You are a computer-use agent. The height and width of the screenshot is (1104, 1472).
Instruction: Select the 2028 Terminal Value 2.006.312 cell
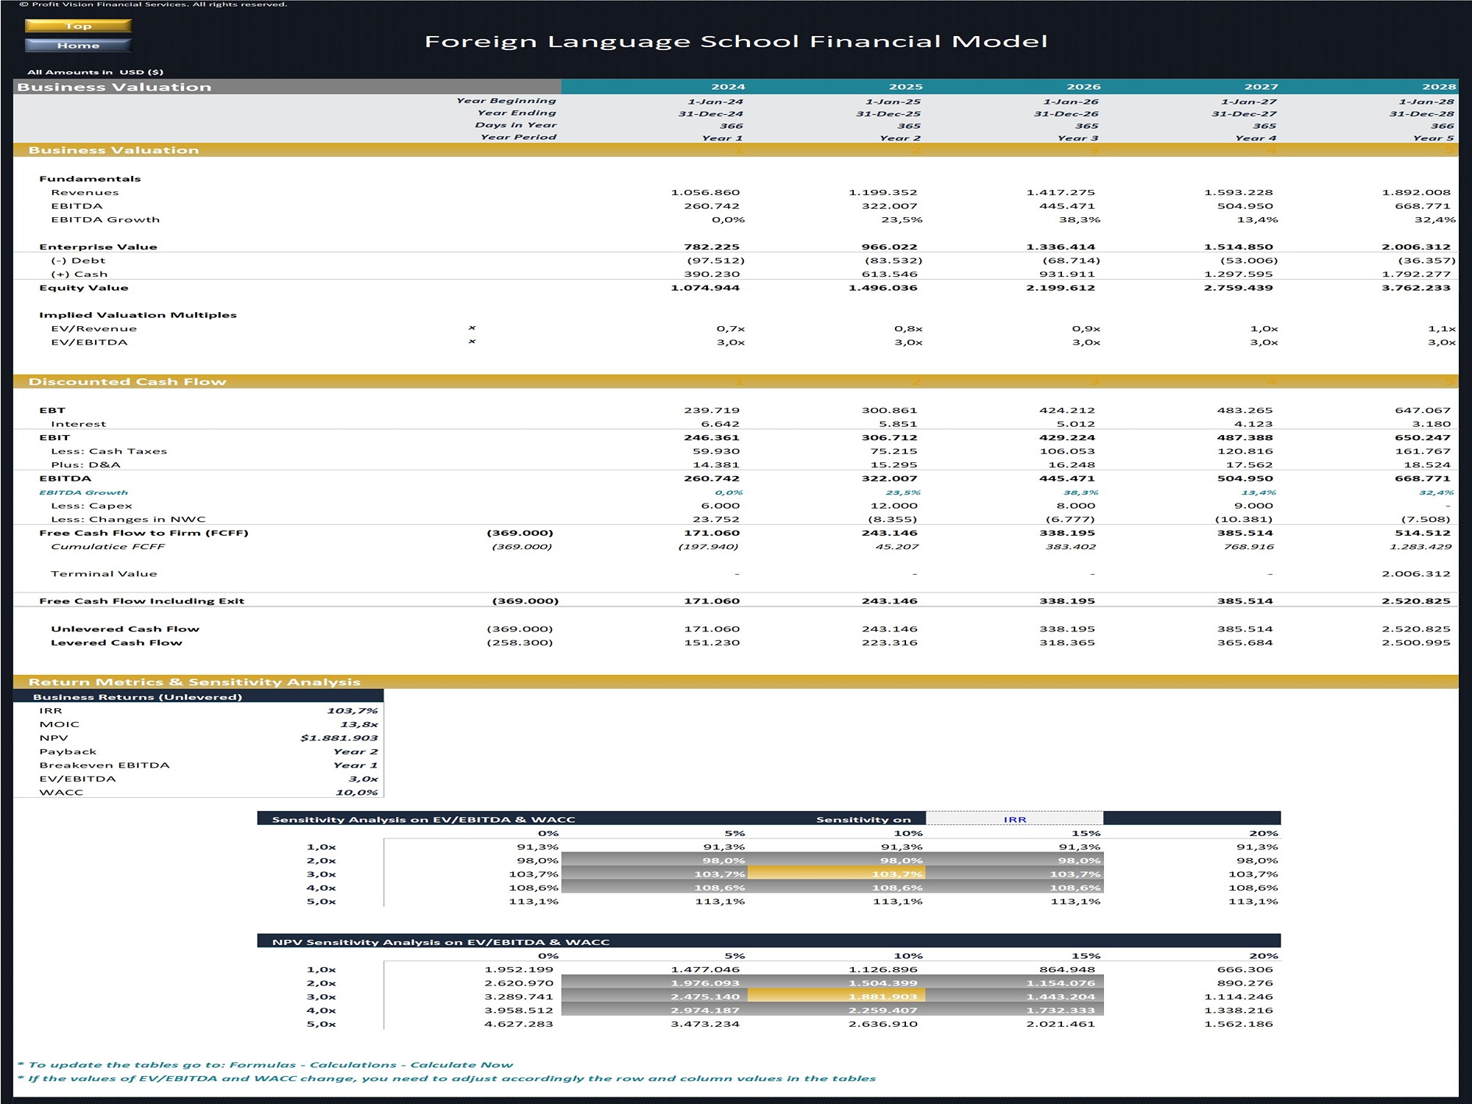tap(1415, 574)
